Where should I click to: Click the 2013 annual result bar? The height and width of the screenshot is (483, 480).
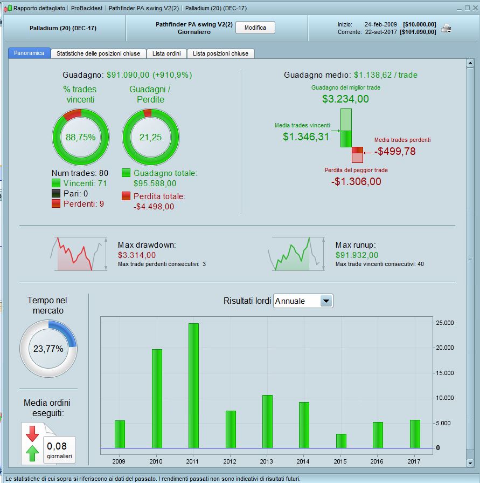[268, 421]
